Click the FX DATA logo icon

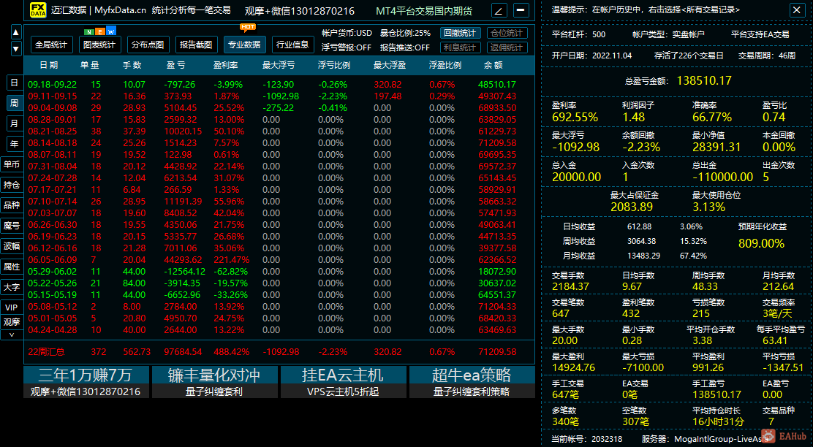click(38, 9)
